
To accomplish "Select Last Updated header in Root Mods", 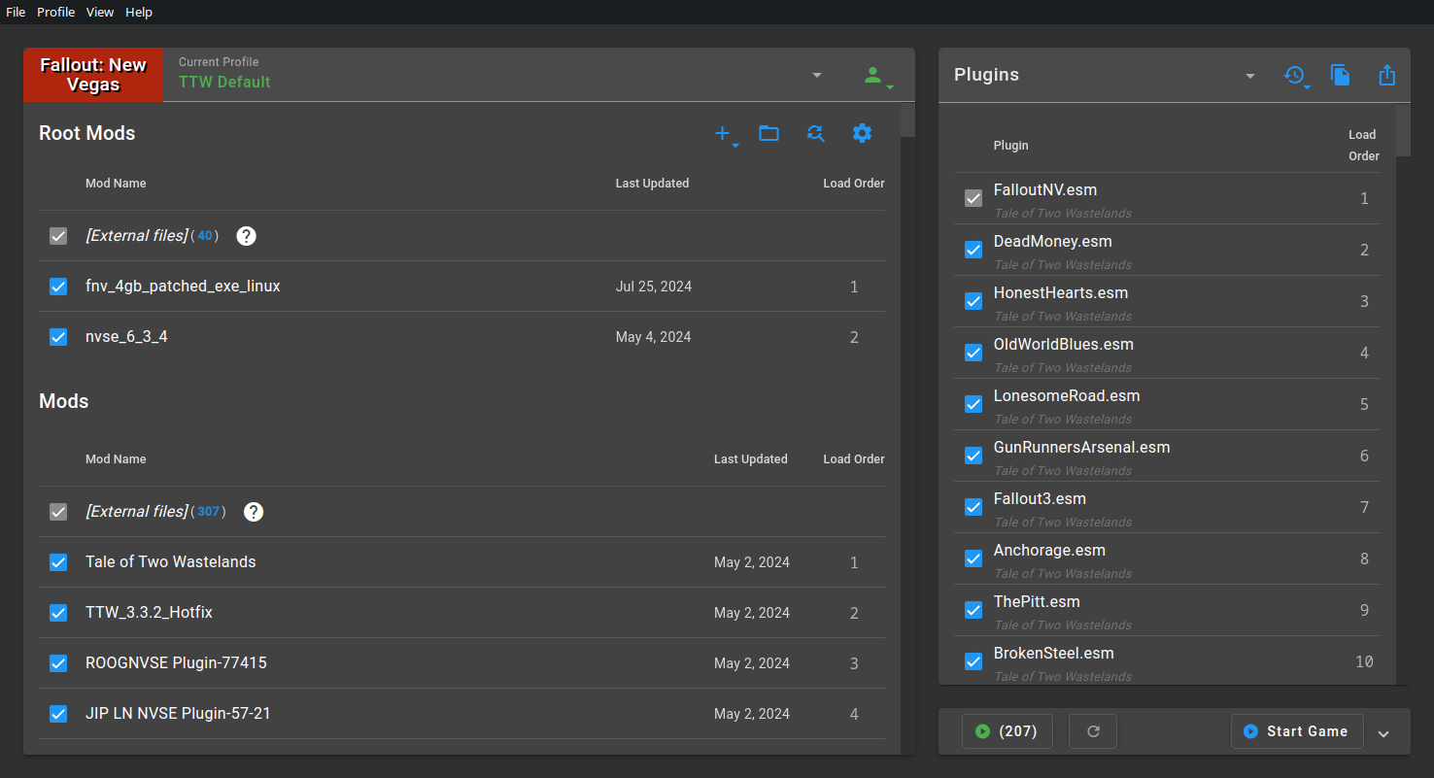I will [x=652, y=184].
